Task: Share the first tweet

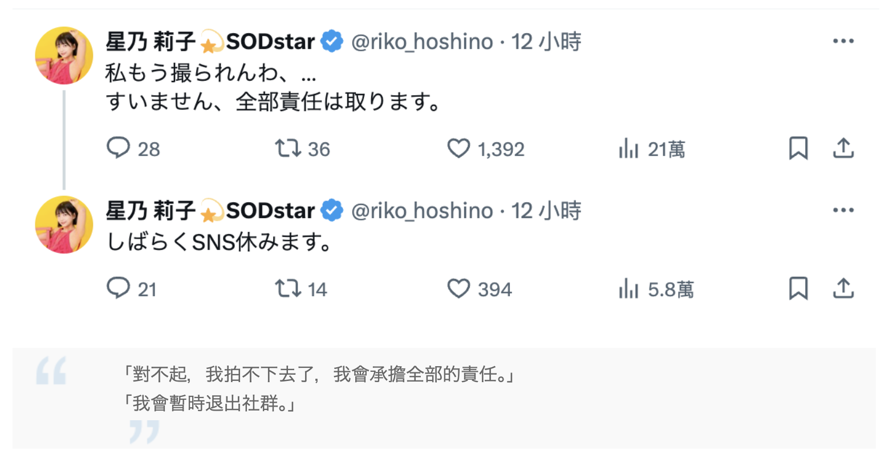Action: (x=843, y=147)
